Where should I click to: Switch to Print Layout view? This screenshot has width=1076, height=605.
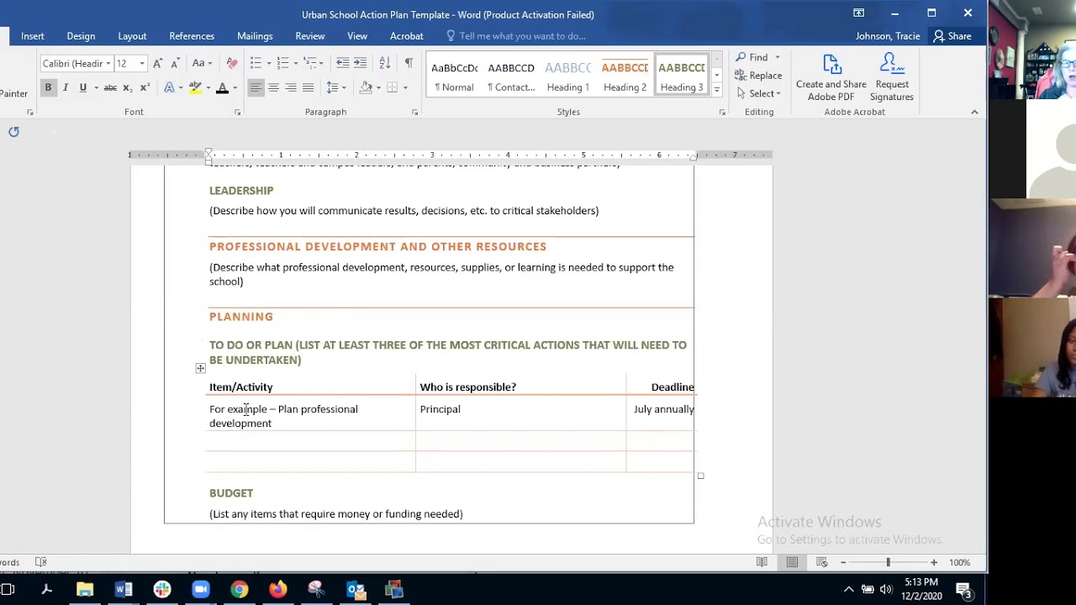tap(792, 562)
